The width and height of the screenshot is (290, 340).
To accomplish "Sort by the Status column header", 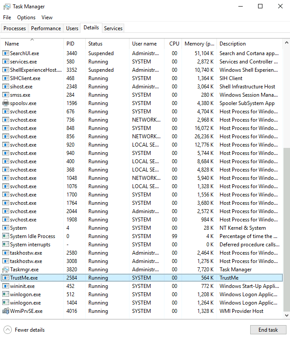I will coord(108,44).
